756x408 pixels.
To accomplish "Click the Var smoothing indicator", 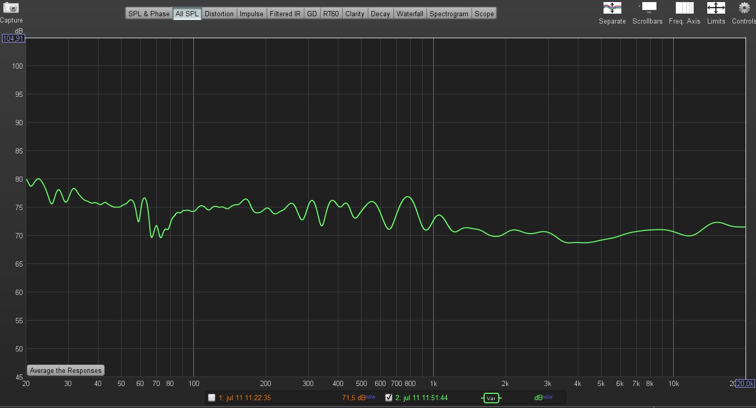I will coord(491,398).
